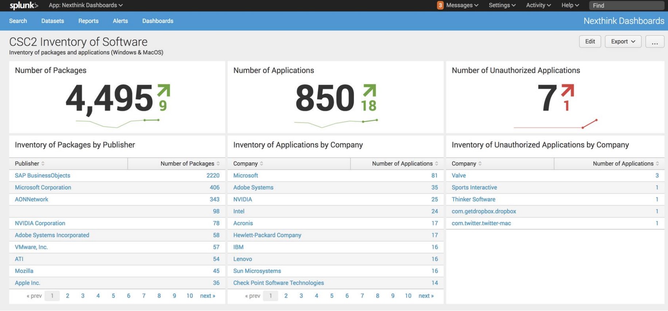Open the notification badge showing 3 messages

tap(440, 5)
